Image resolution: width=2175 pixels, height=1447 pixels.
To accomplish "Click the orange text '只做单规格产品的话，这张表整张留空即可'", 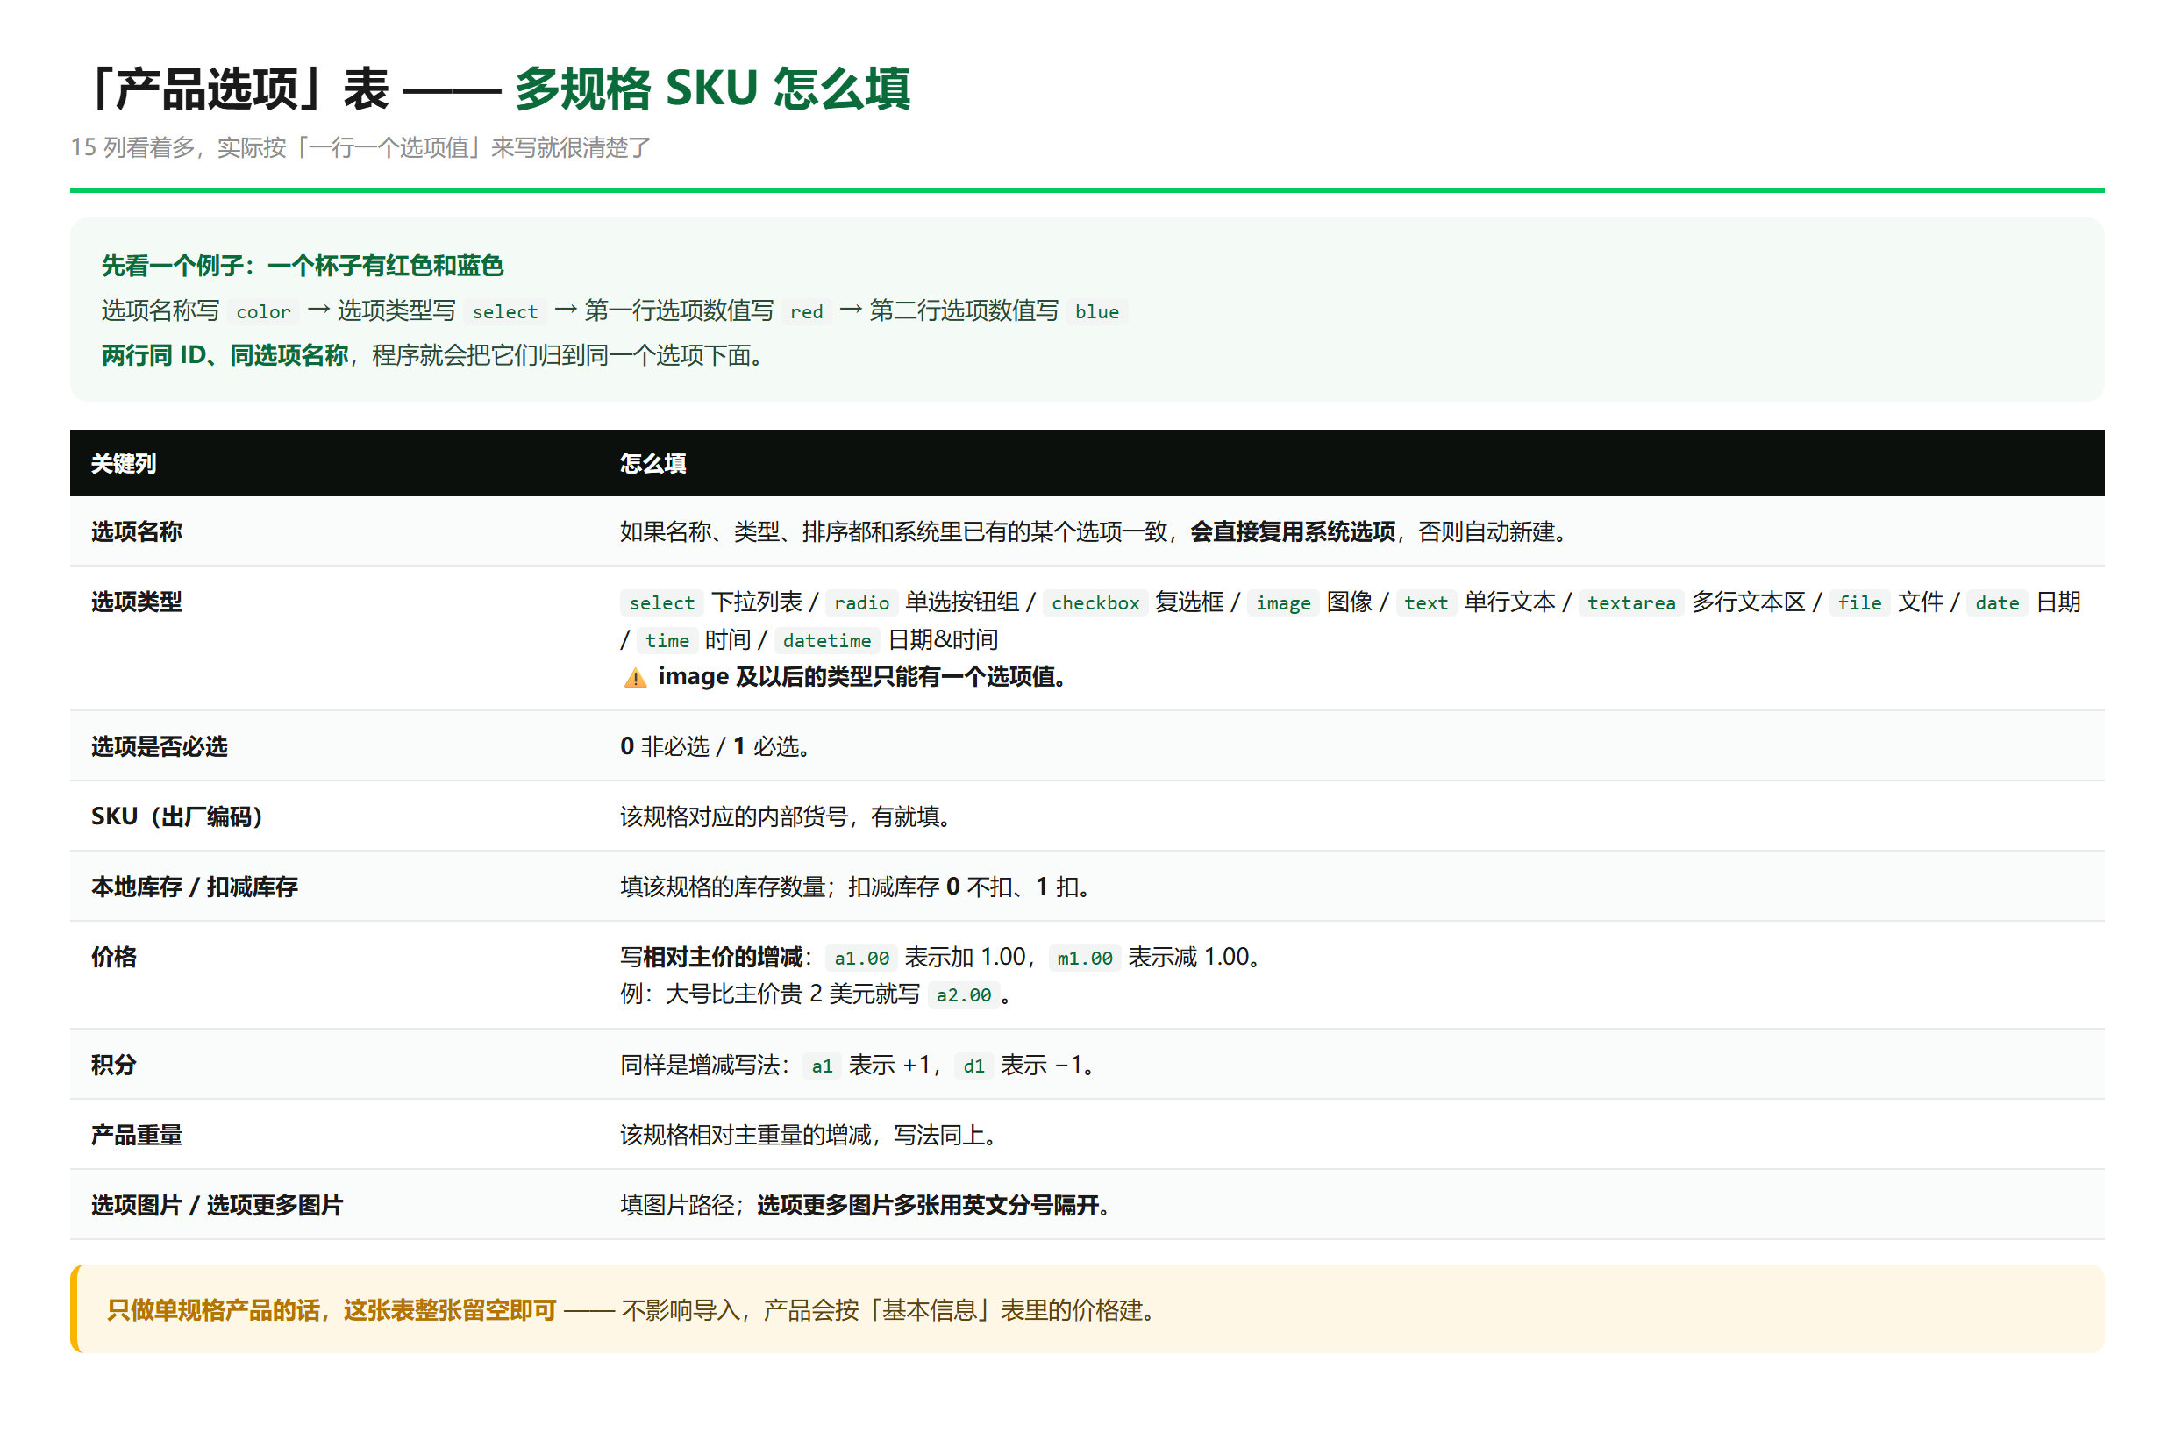I will tap(332, 1309).
